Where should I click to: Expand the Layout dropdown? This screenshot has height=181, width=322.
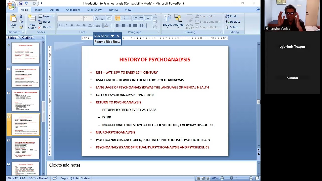tap(46, 16)
